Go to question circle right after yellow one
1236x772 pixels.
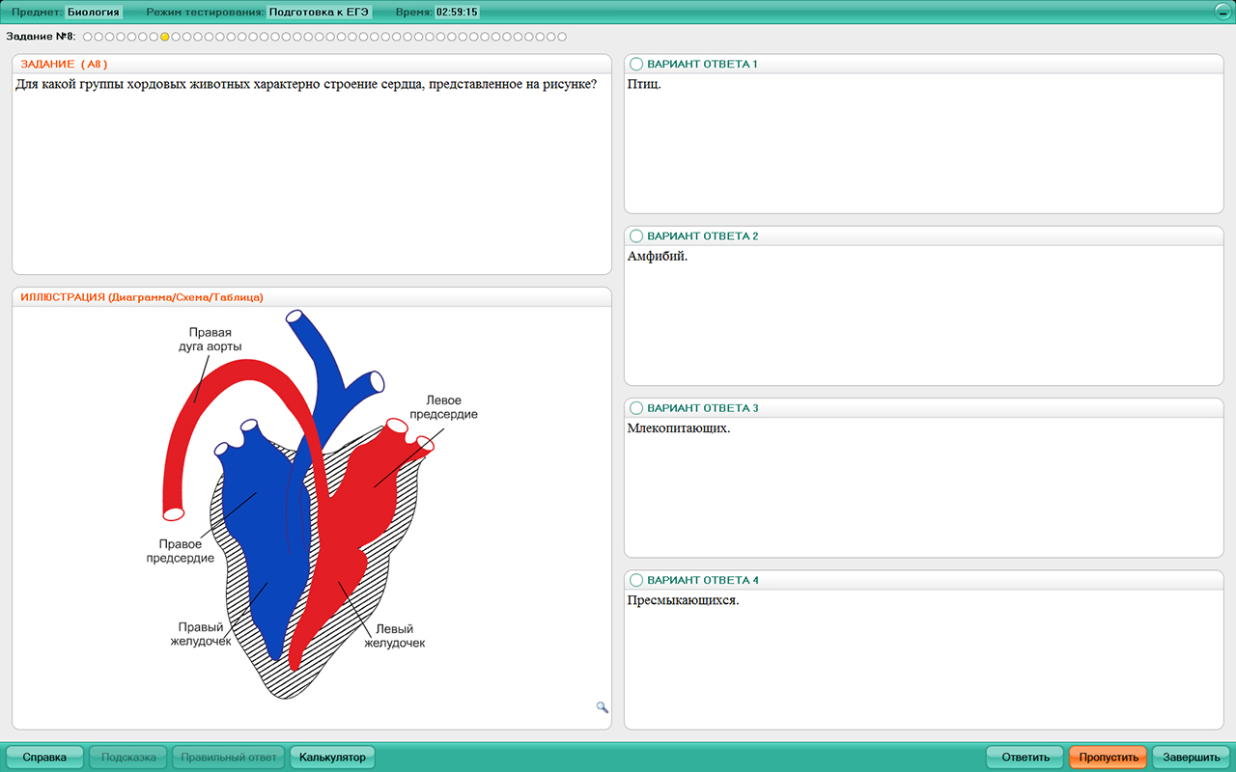[x=176, y=37]
